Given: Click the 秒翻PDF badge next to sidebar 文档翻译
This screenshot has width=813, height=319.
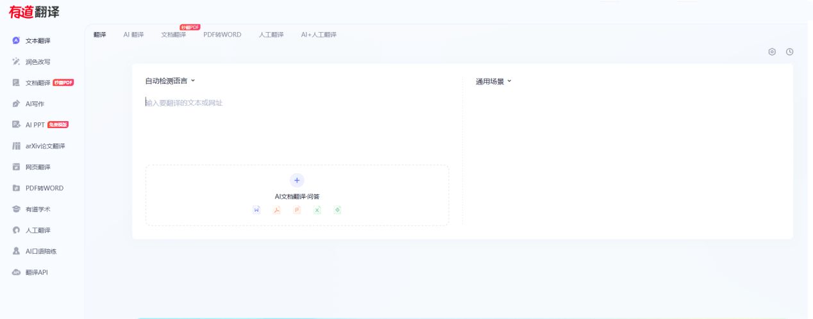Looking at the screenshot, I should [x=63, y=83].
